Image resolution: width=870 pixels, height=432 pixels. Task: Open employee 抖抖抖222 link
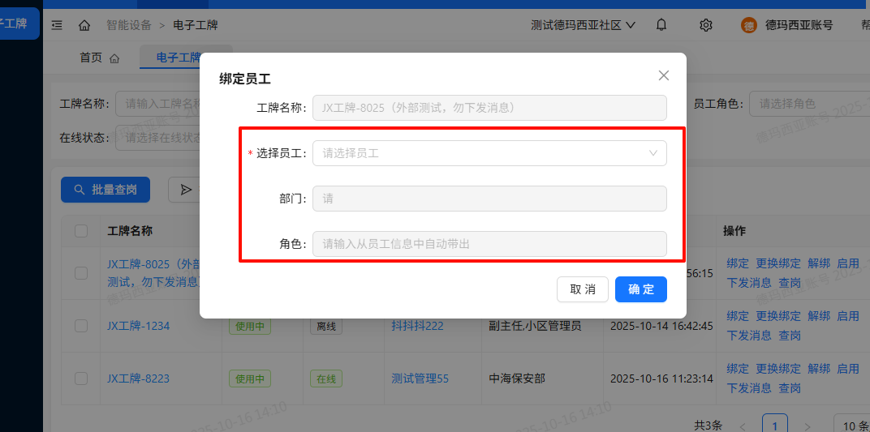click(417, 326)
